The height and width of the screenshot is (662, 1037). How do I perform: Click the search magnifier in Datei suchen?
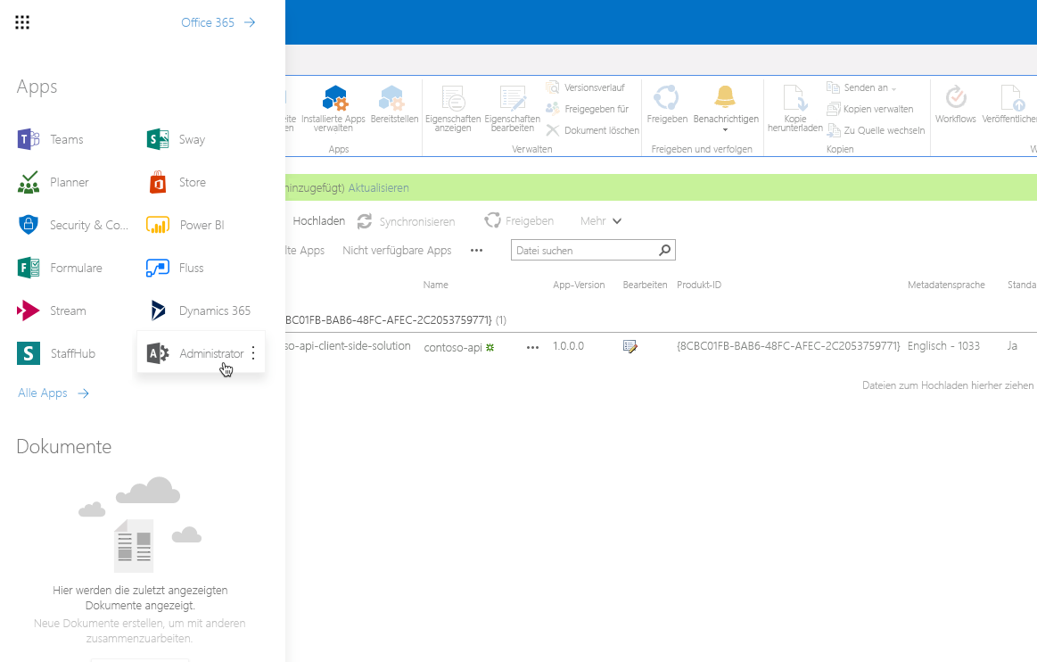[664, 250]
